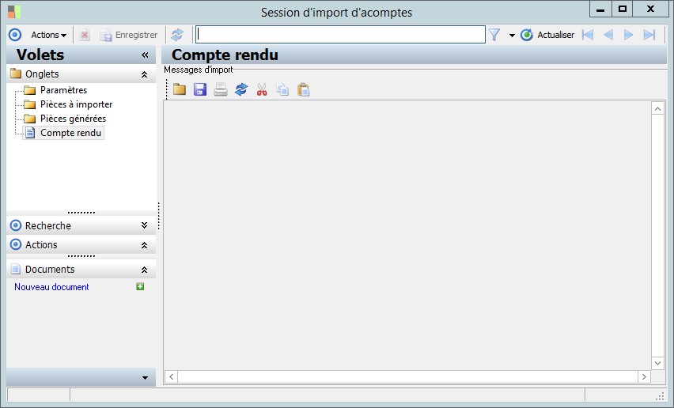Viewport: 674px width, 408px height.
Task: Click the horizontal scrollbar right arrow
Action: 644,376
